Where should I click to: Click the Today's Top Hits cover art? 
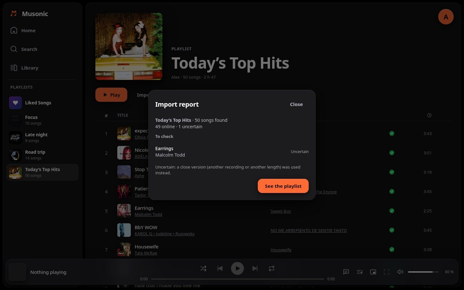coord(129,46)
